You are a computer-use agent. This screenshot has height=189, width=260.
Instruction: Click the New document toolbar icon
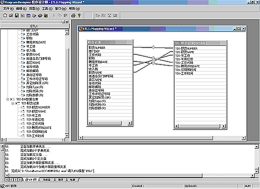pos(5,15)
